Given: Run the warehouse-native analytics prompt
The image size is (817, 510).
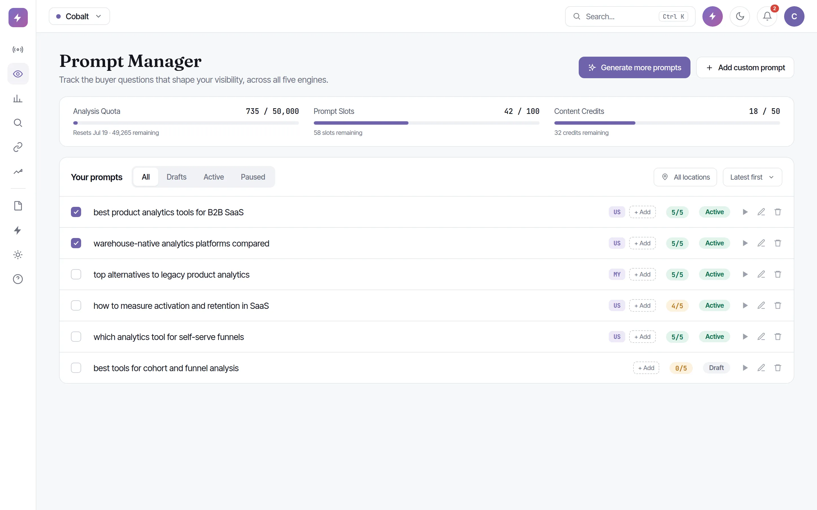Looking at the screenshot, I should click(x=745, y=243).
